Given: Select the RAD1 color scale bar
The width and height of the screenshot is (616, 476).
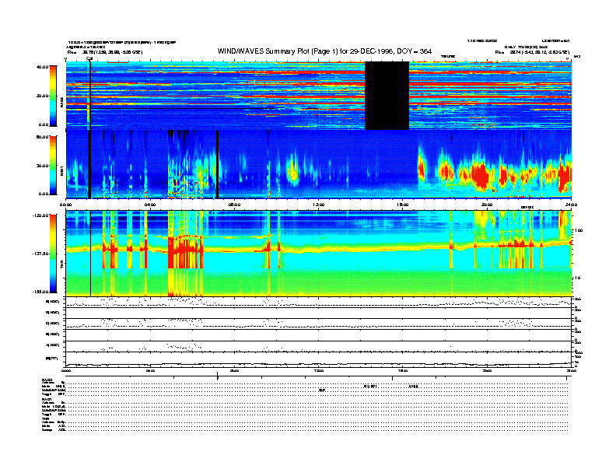Looking at the screenshot, I should pos(53,166).
